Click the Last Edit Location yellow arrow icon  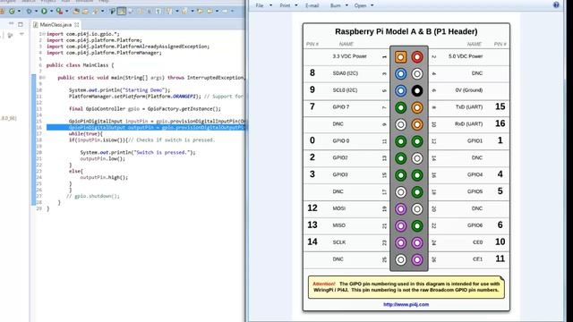[x=200, y=12]
